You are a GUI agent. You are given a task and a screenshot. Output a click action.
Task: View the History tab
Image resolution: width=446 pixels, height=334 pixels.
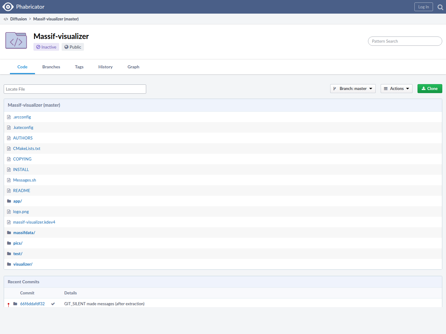[x=106, y=67]
